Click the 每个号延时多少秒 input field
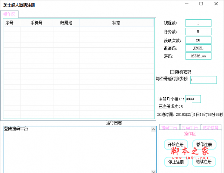This screenshot has width=224, height=173. [x=203, y=80]
